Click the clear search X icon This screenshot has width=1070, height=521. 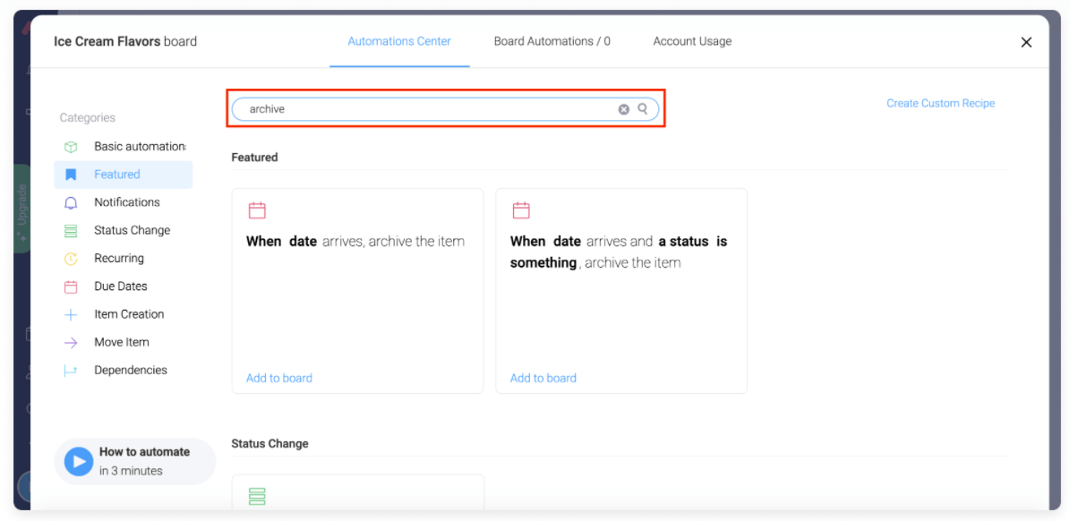coord(623,109)
